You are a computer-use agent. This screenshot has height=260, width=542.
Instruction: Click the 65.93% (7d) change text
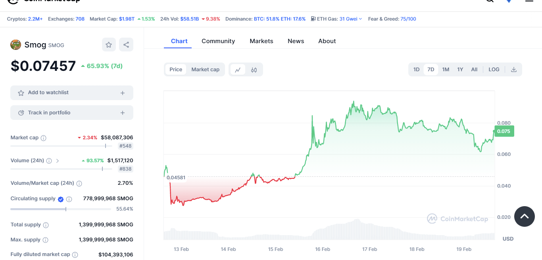click(x=102, y=66)
